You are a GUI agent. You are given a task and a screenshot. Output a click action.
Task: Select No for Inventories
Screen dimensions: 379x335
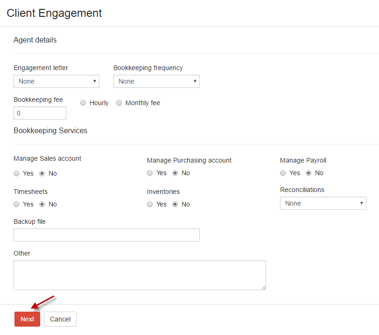point(175,204)
